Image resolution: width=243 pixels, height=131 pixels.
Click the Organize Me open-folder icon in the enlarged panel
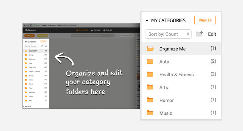tap(150, 48)
